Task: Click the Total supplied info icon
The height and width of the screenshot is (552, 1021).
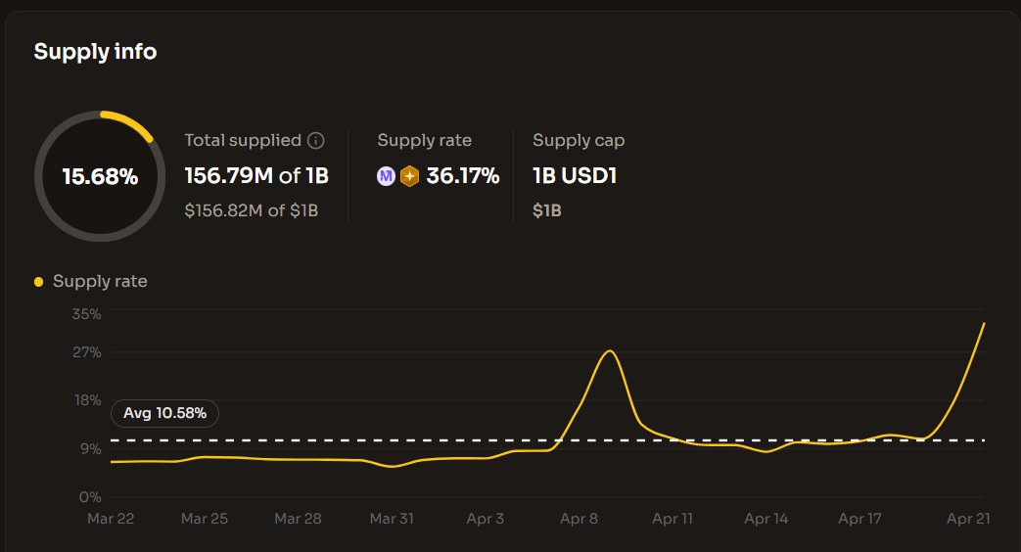Action: 315,141
